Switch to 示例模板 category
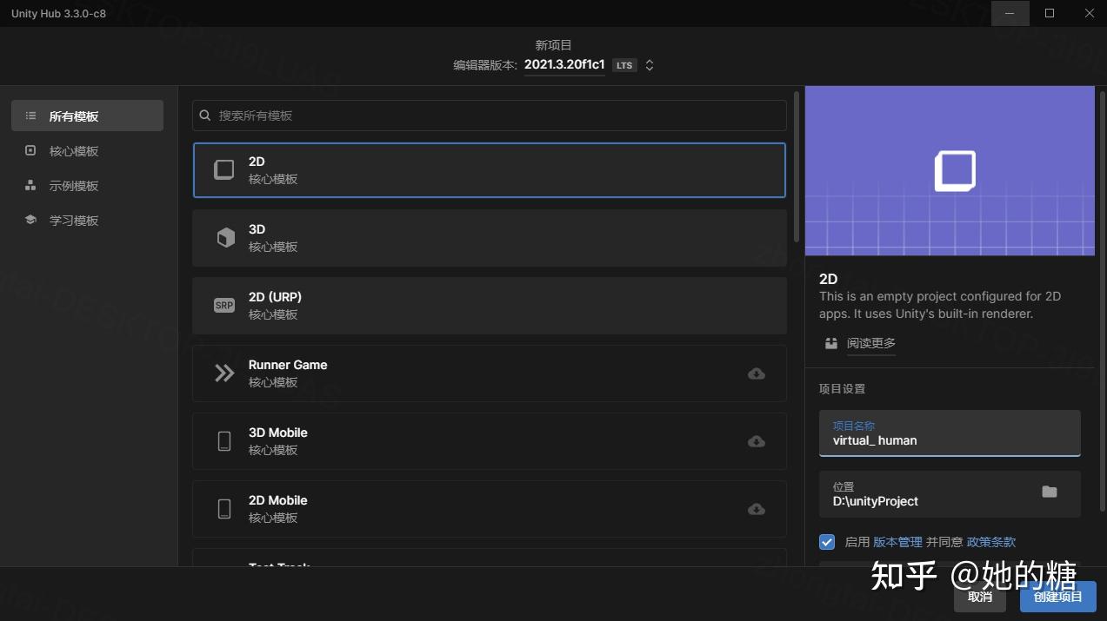 click(74, 185)
